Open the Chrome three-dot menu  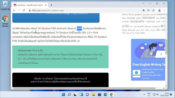click(164, 10)
